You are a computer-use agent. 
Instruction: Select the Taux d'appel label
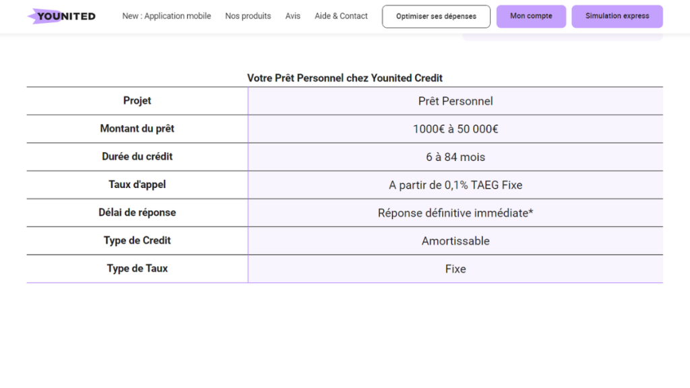[x=137, y=185]
